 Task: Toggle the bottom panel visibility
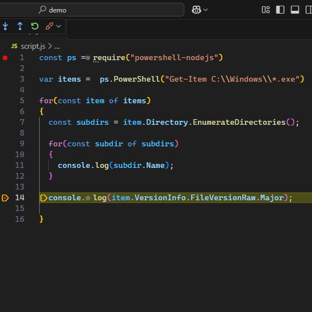(295, 10)
